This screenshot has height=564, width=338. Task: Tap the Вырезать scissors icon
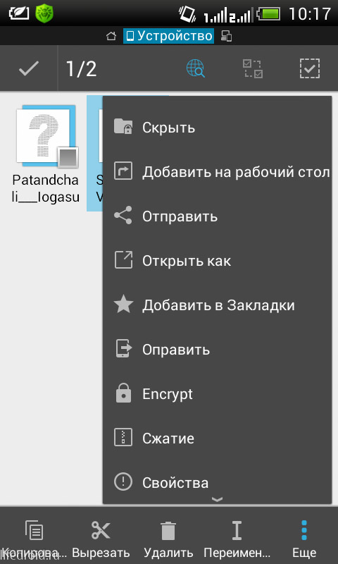[x=101, y=531]
